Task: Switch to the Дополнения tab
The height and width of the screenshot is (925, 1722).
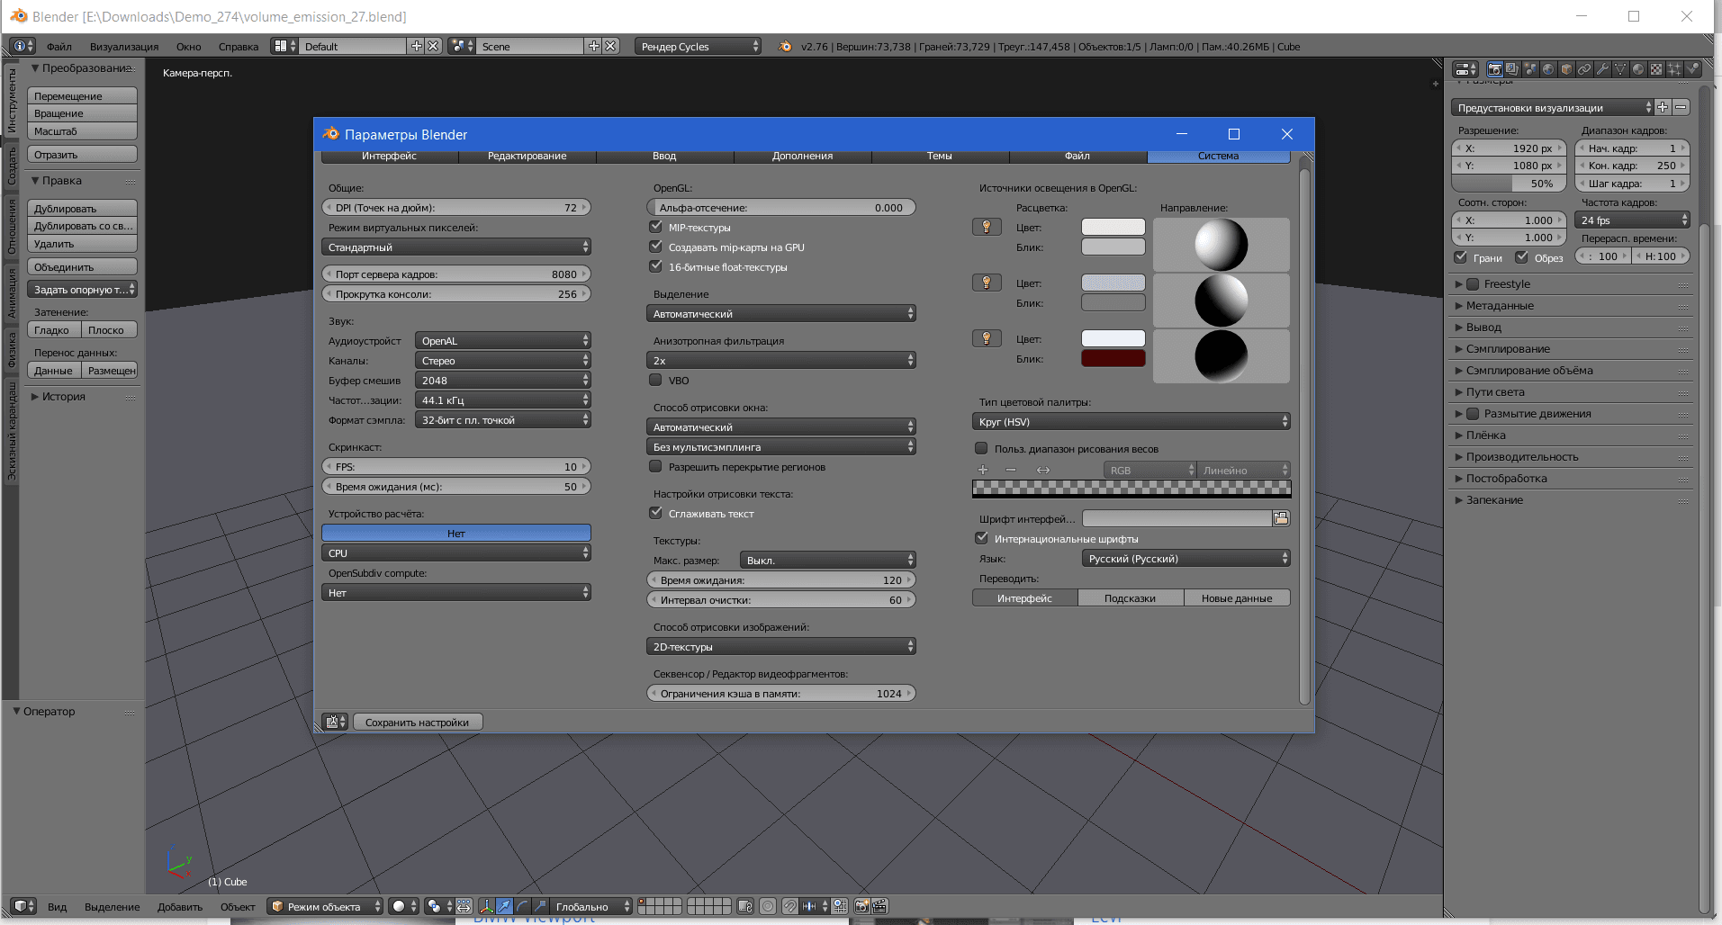Action: tap(802, 156)
